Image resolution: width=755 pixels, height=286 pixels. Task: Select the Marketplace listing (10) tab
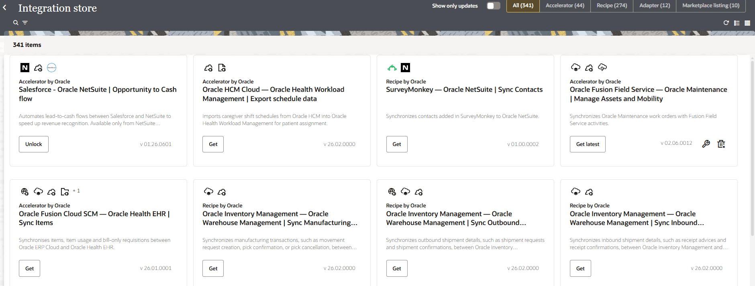click(x=711, y=6)
